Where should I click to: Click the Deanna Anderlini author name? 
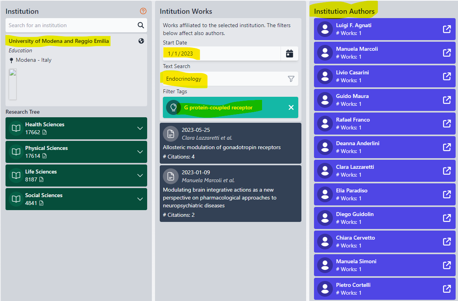coord(358,143)
